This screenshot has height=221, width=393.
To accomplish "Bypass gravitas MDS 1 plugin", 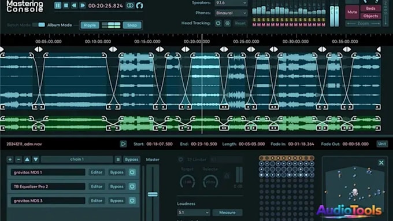I will pos(117,172).
